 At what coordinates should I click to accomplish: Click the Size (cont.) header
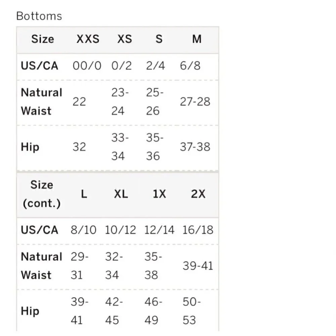click(x=42, y=194)
